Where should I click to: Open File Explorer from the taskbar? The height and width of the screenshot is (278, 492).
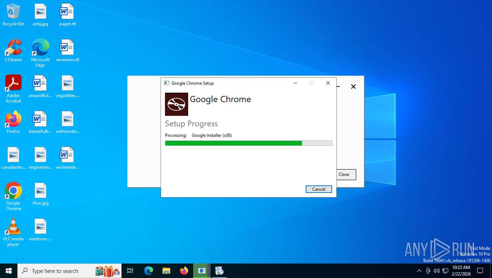[x=166, y=271]
